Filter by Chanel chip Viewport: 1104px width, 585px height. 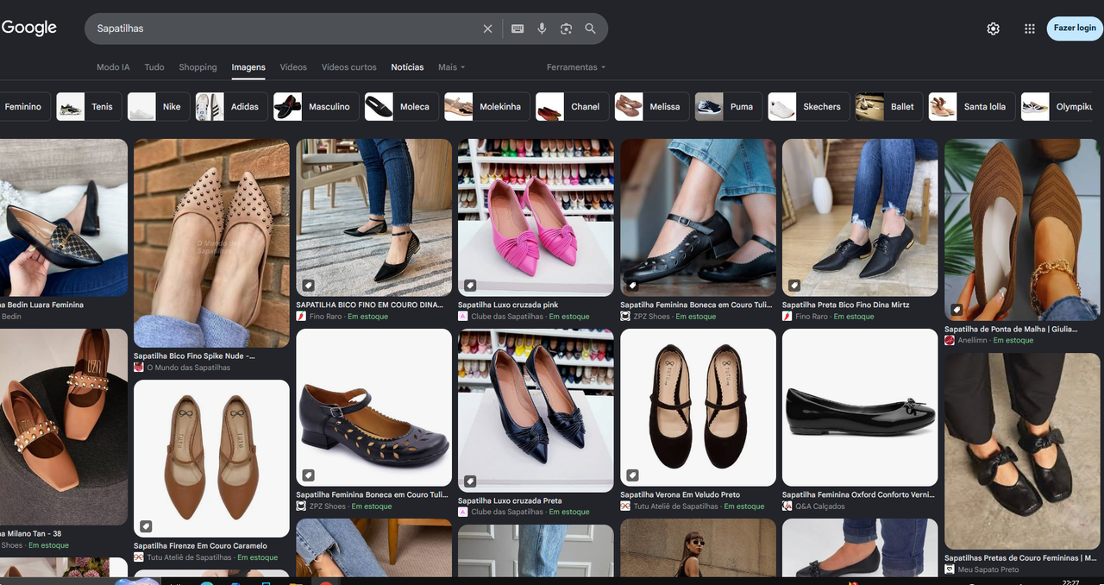point(572,107)
